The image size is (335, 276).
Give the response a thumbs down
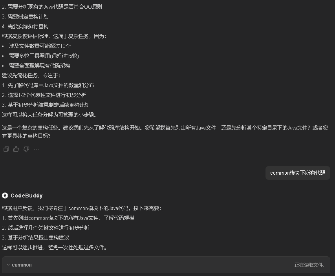(x=26, y=149)
